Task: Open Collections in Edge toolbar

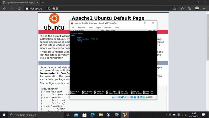Action: pyautogui.click(x=189, y=8)
